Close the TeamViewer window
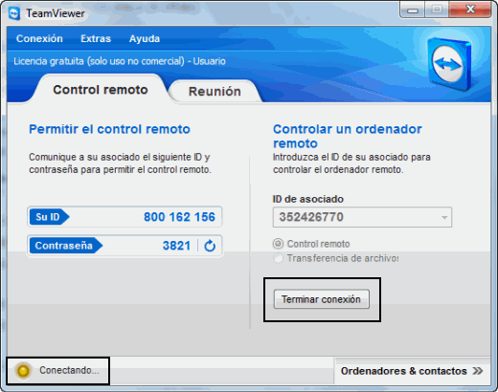Viewport: 498px width, 392px height. 470,10
